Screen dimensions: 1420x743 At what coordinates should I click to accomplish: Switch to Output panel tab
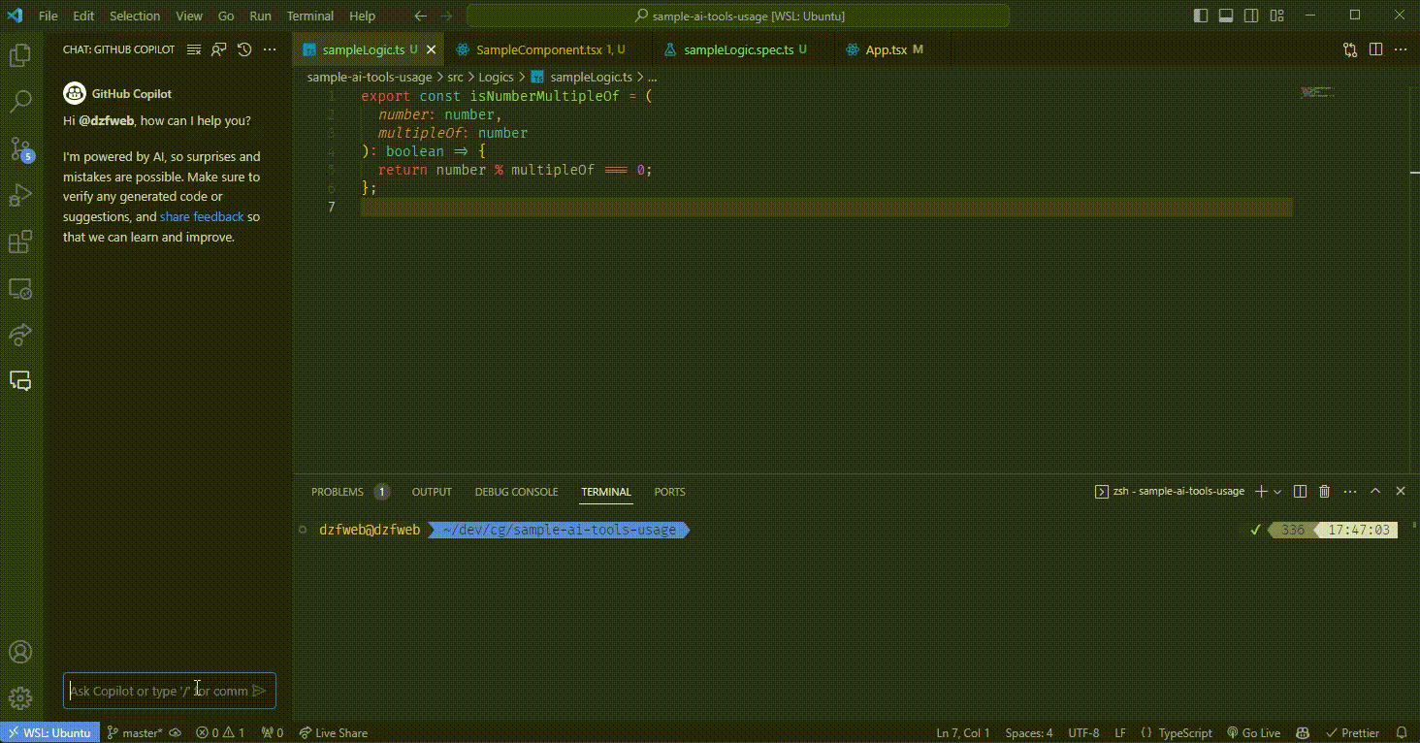click(x=432, y=492)
